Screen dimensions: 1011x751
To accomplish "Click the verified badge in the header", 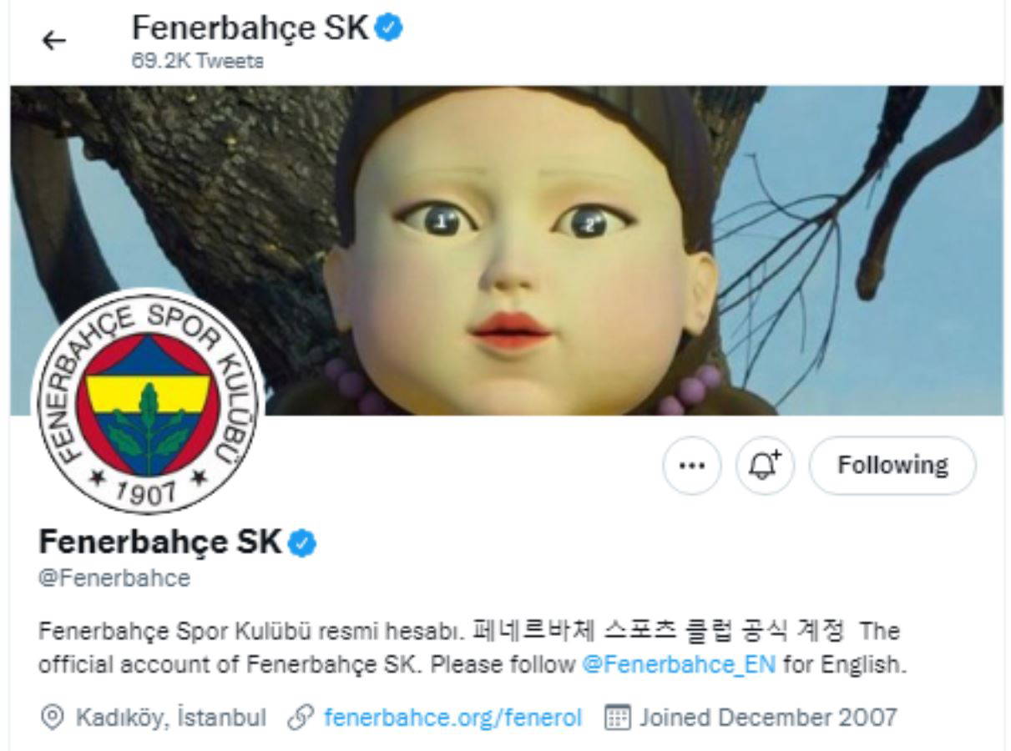I will click(x=388, y=28).
